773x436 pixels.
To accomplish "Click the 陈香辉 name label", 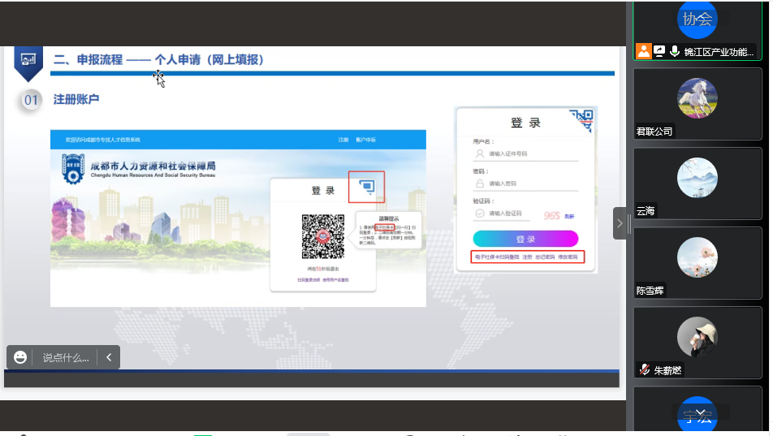I will [x=650, y=291].
